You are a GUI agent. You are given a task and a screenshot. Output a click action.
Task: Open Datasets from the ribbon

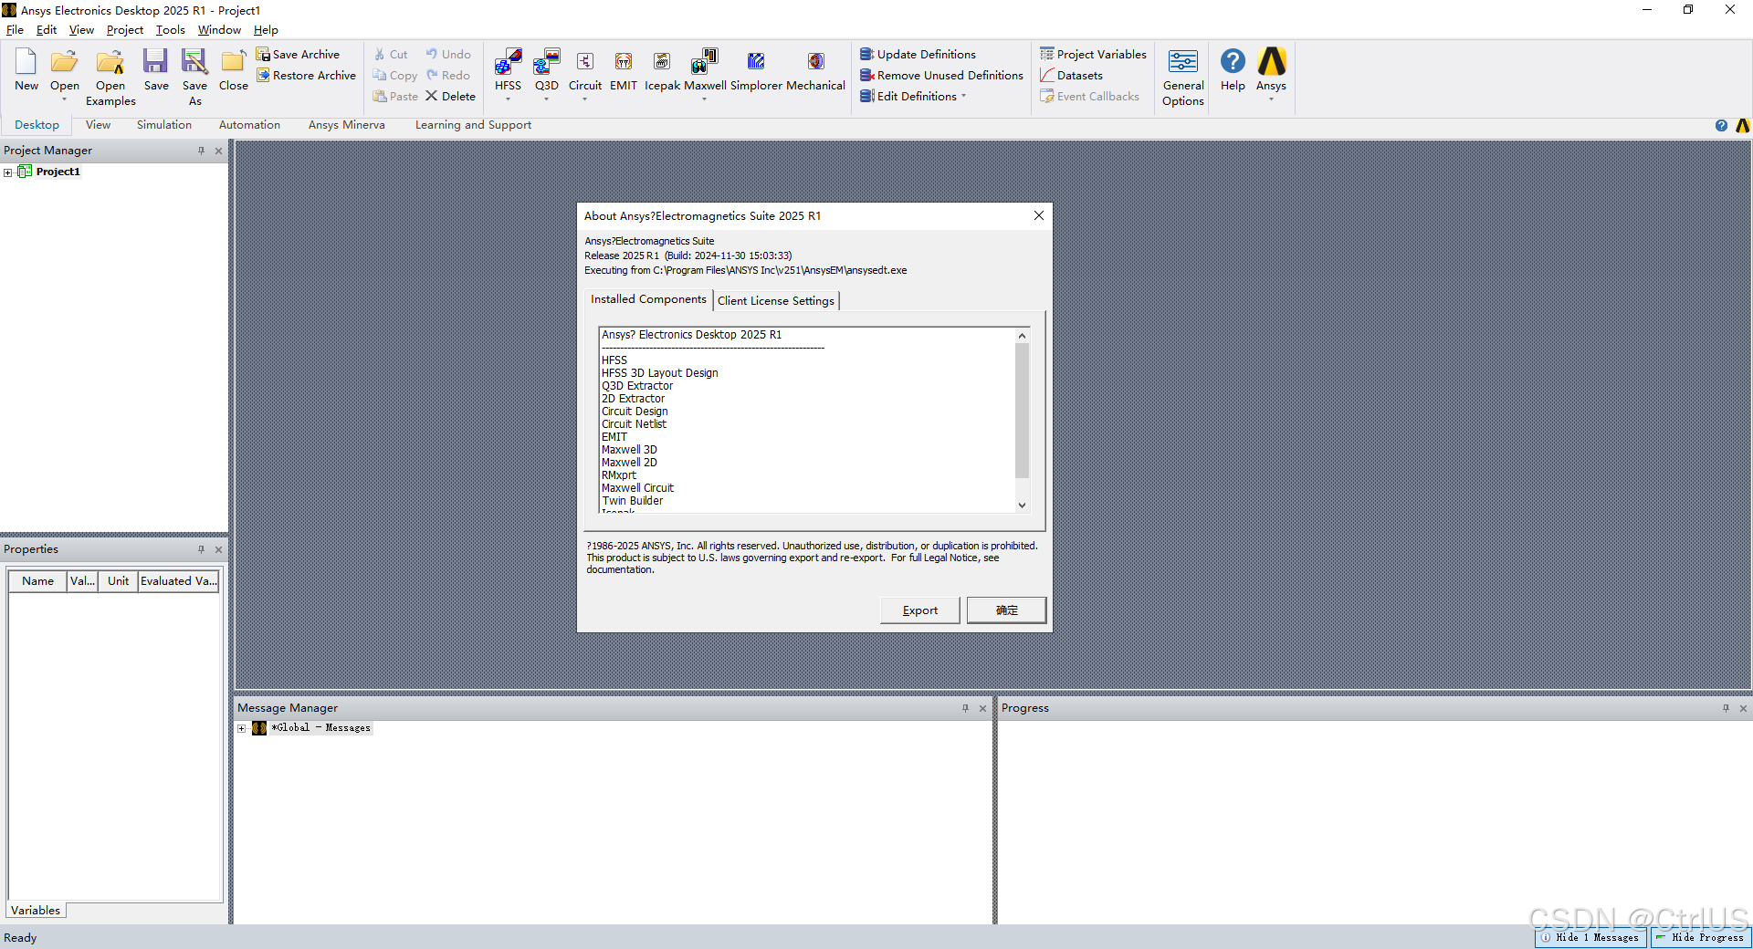coord(1071,76)
